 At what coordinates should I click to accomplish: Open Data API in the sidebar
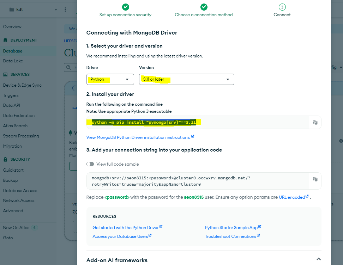click(x=12, y=105)
